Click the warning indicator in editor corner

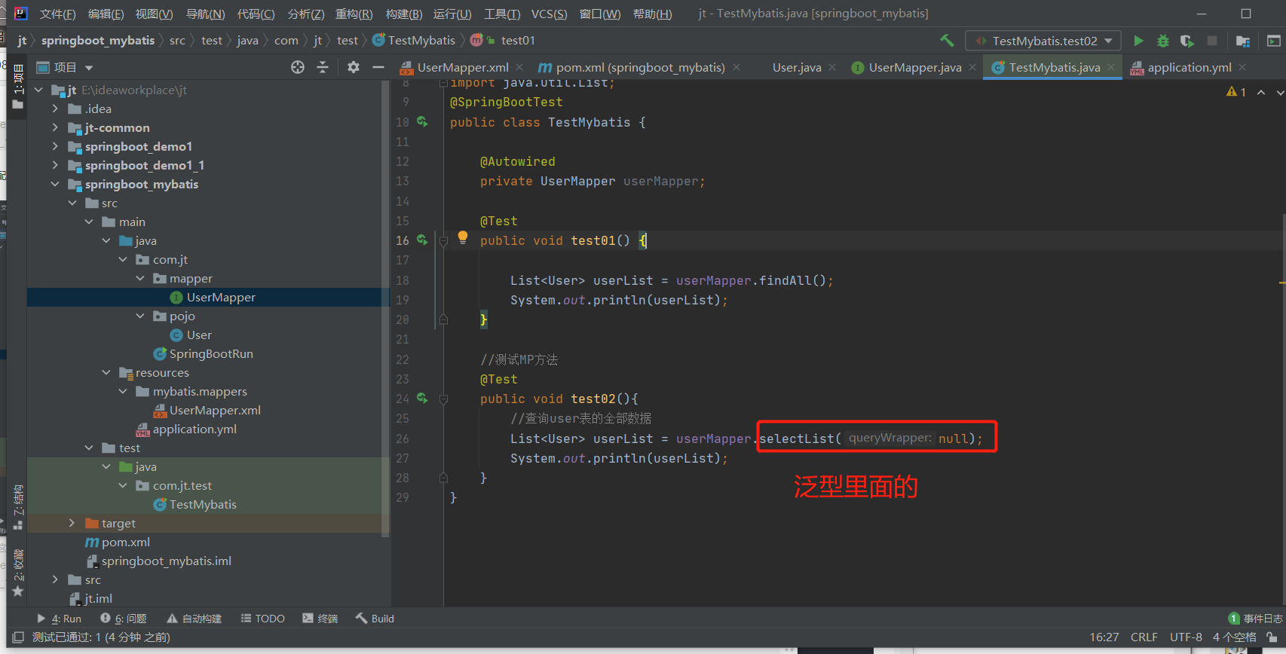click(x=1236, y=92)
